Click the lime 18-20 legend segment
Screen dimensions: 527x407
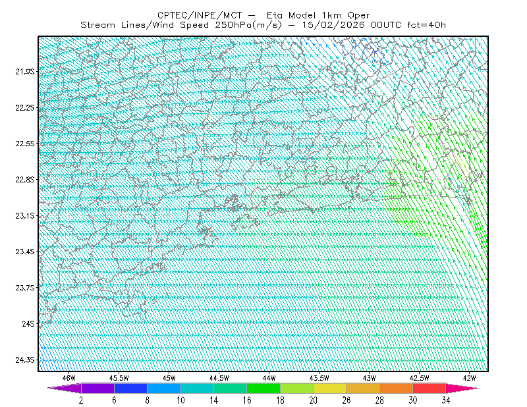[x=296, y=388]
